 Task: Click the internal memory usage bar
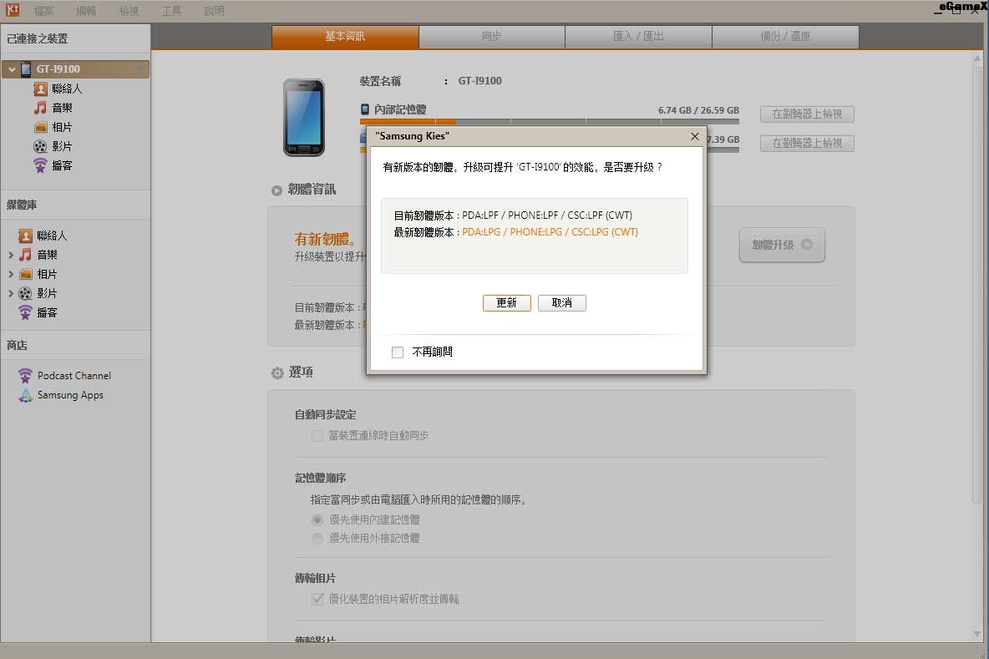(550, 120)
